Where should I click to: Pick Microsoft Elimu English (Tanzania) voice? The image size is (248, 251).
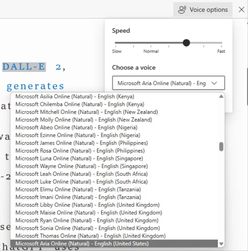[x=114, y=190]
